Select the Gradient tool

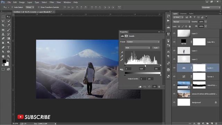click(8, 39)
